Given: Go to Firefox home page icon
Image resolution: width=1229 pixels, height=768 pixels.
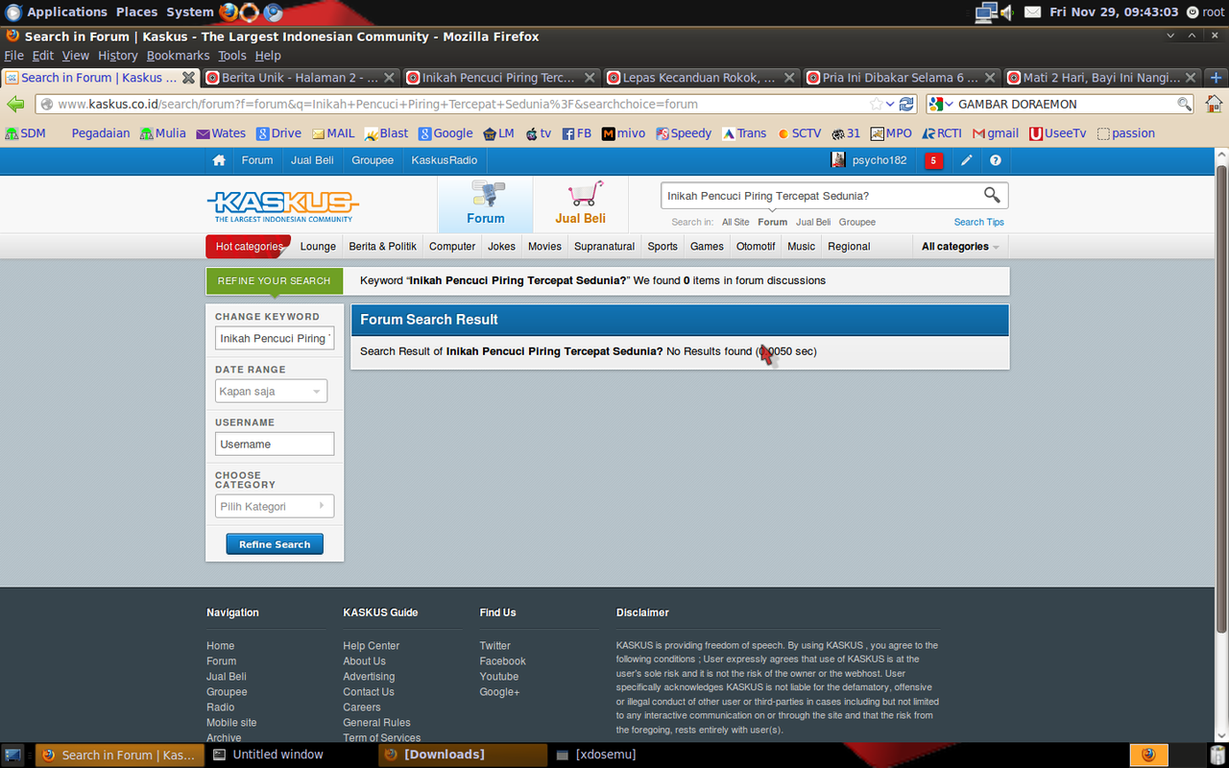Looking at the screenshot, I should pyautogui.click(x=1215, y=104).
